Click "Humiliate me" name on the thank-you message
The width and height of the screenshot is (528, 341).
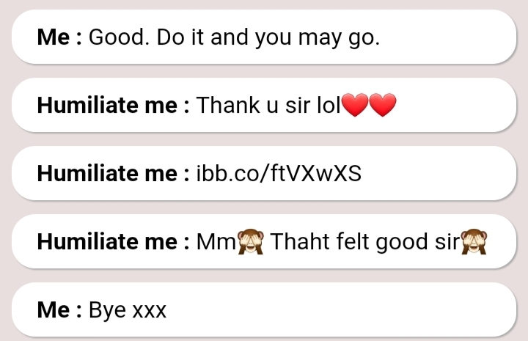pyautogui.click(x=107, y=105)
